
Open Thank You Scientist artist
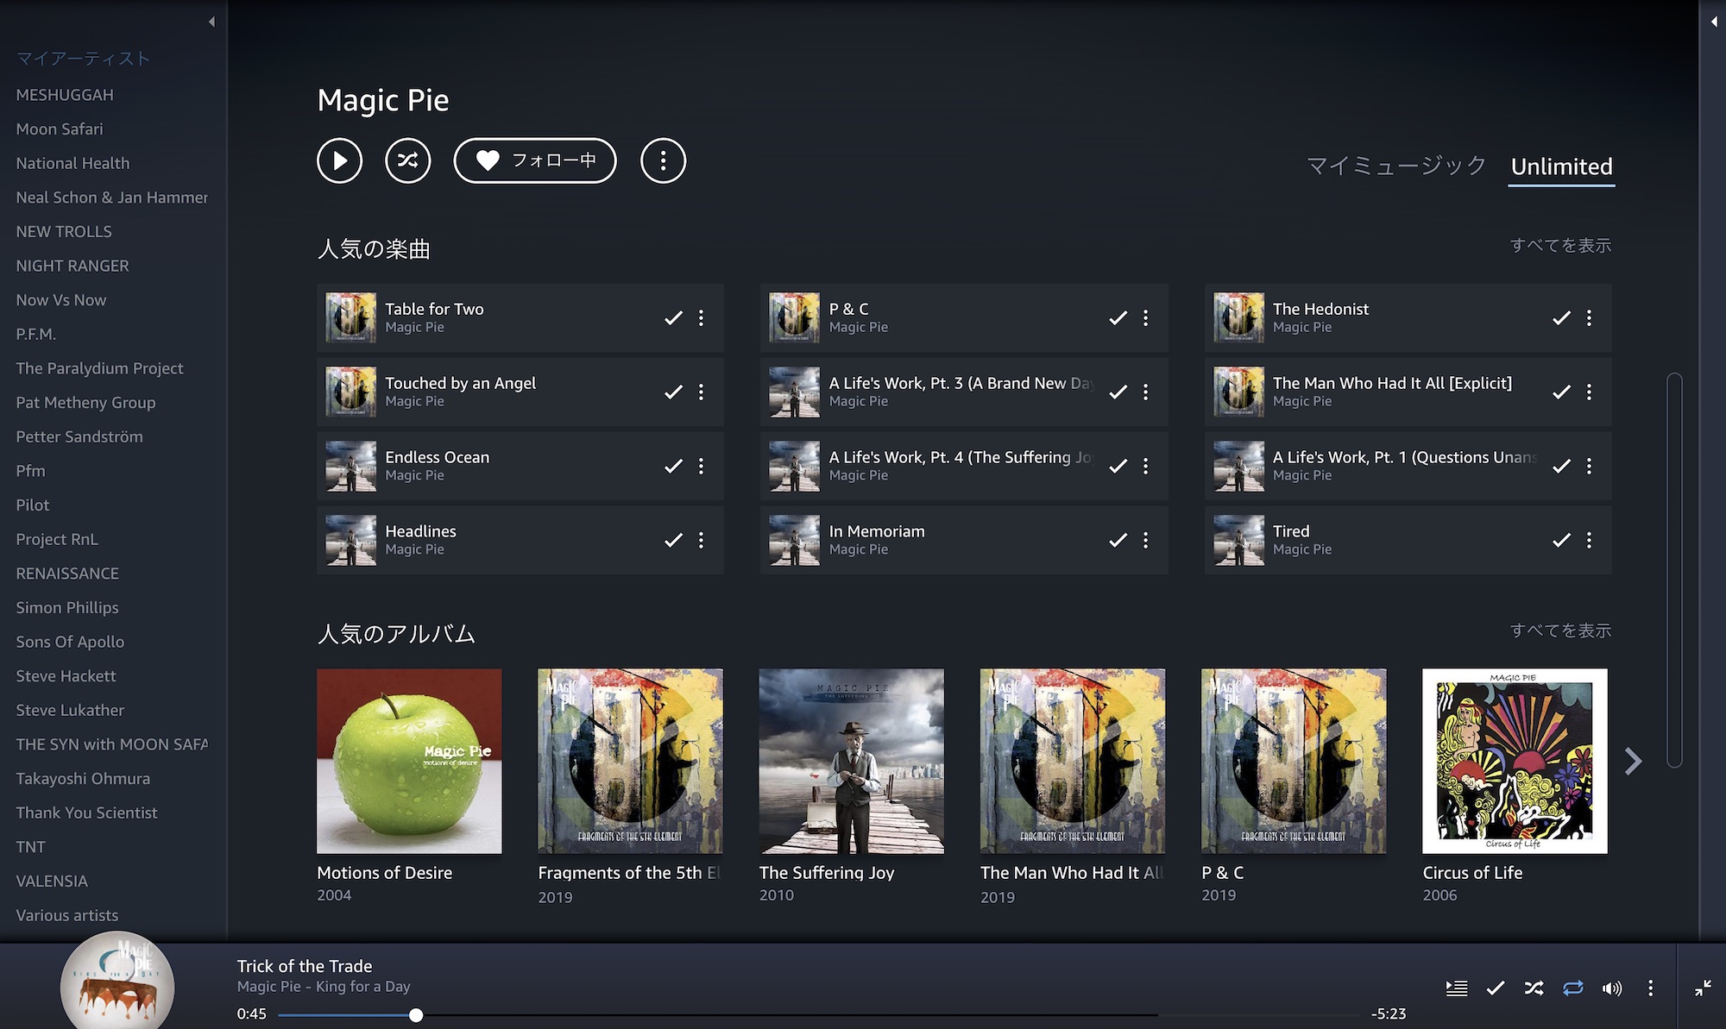click(x=86, y=813)
